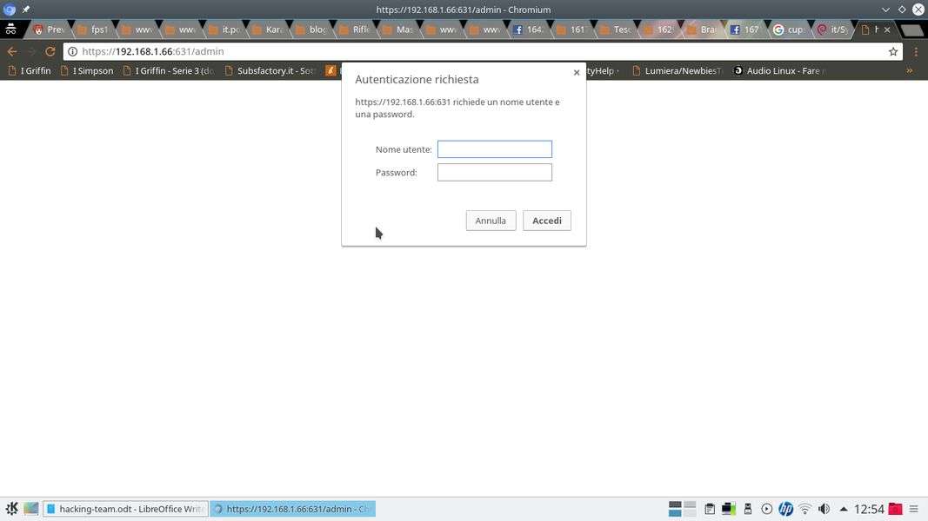Click the media player tray icon
This screenshot has width=928, height=521.
pyautogui.click(x=766, y=509)
